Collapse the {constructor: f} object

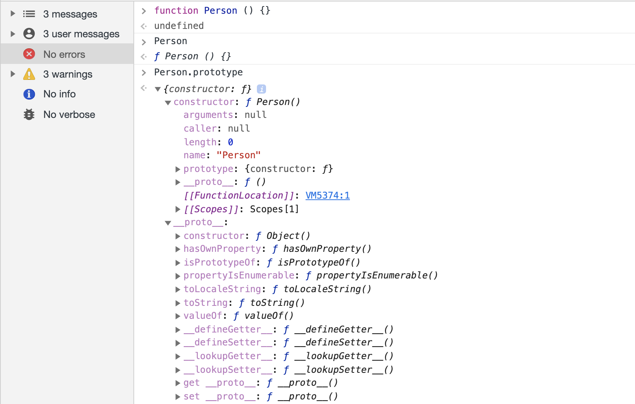point(157,89)
